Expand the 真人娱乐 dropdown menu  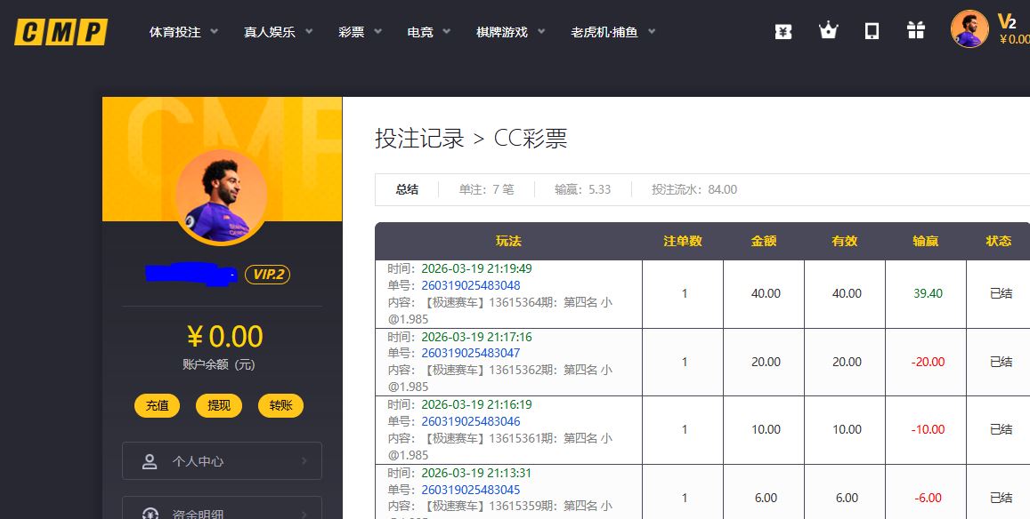point(278,32)
